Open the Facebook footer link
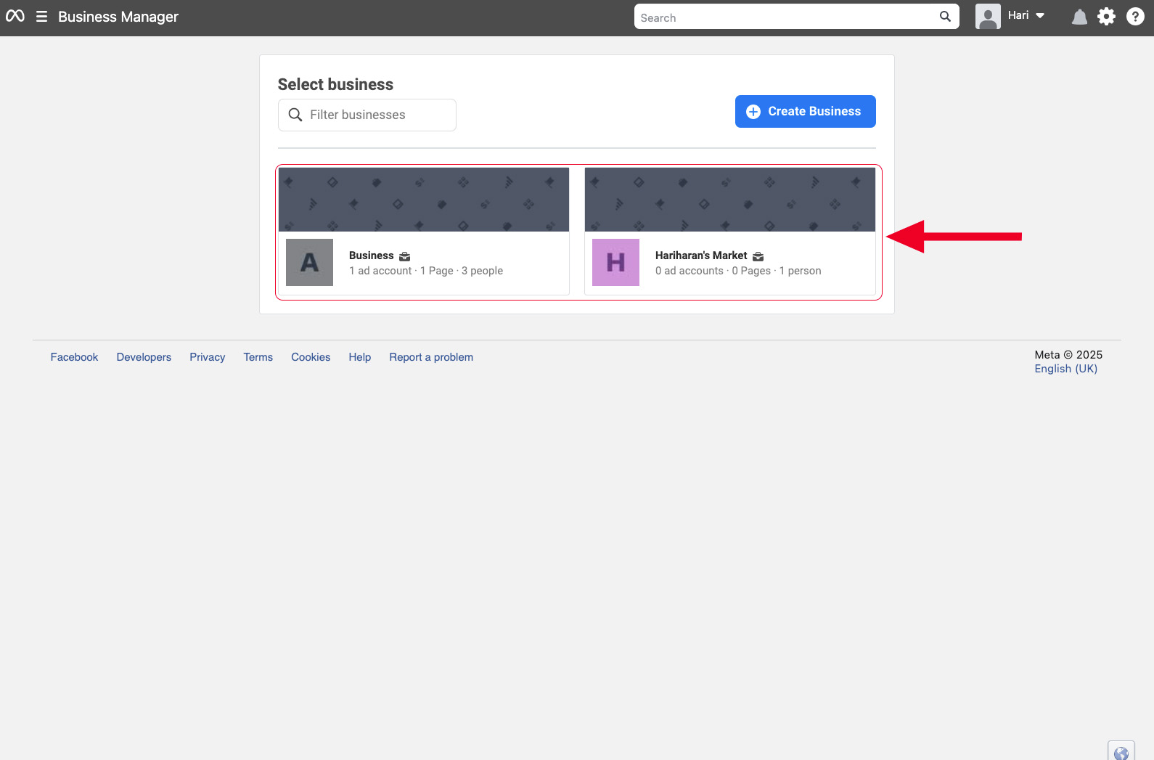1154x760 pixels. [74, 357]
